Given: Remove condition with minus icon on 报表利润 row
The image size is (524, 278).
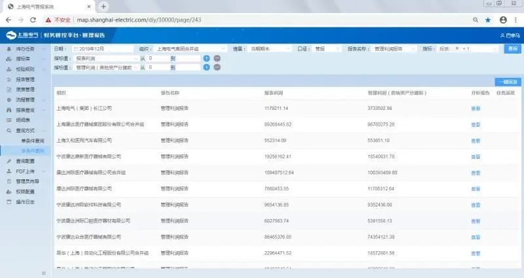Looking at the screenshot, I should [217, 58].
